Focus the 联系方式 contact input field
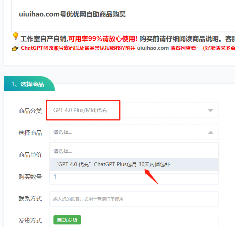Image resolution: width=235 pixels, height=227 pixels. coord(134,199)
